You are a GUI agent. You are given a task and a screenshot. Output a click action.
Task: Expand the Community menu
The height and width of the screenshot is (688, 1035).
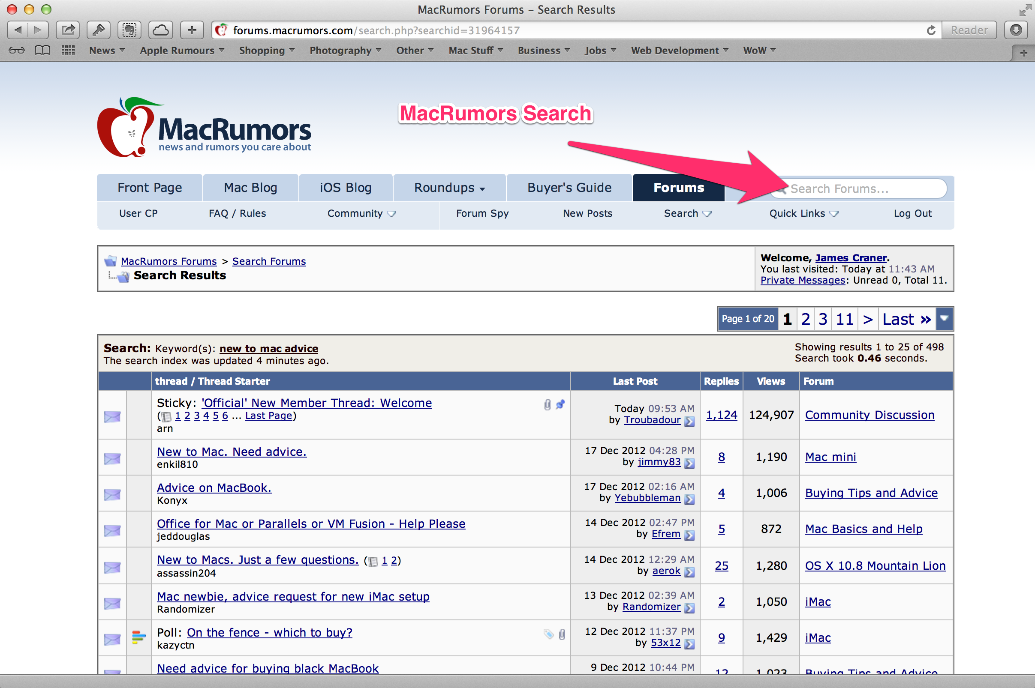pyautogui.click(x=362, y=213)
